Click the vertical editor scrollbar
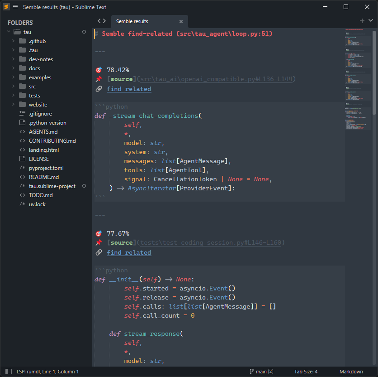The image size is (378, 377). click(x=374, y=72)
